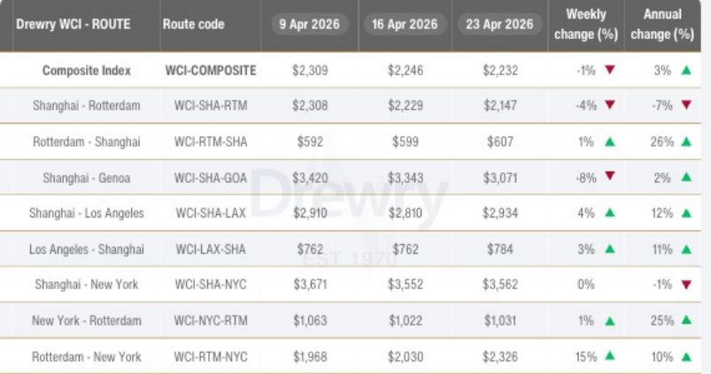
Task: Click the Route code column header
Action: click(190, 25)
